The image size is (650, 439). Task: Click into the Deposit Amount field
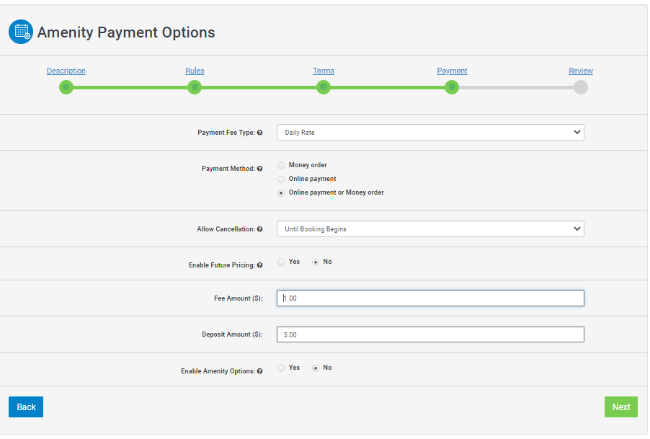[x=430, y=335]
